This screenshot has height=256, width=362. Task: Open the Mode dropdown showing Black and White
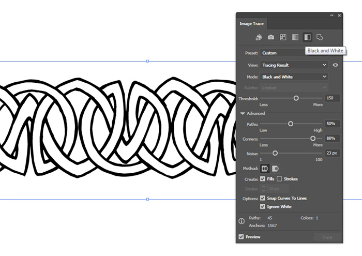[x=294, y=77]
